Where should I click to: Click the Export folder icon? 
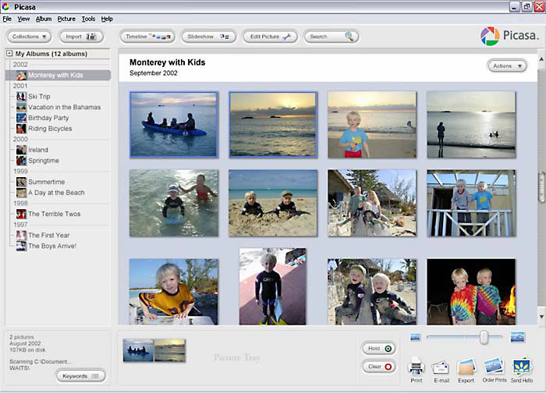tap(466, 366)
